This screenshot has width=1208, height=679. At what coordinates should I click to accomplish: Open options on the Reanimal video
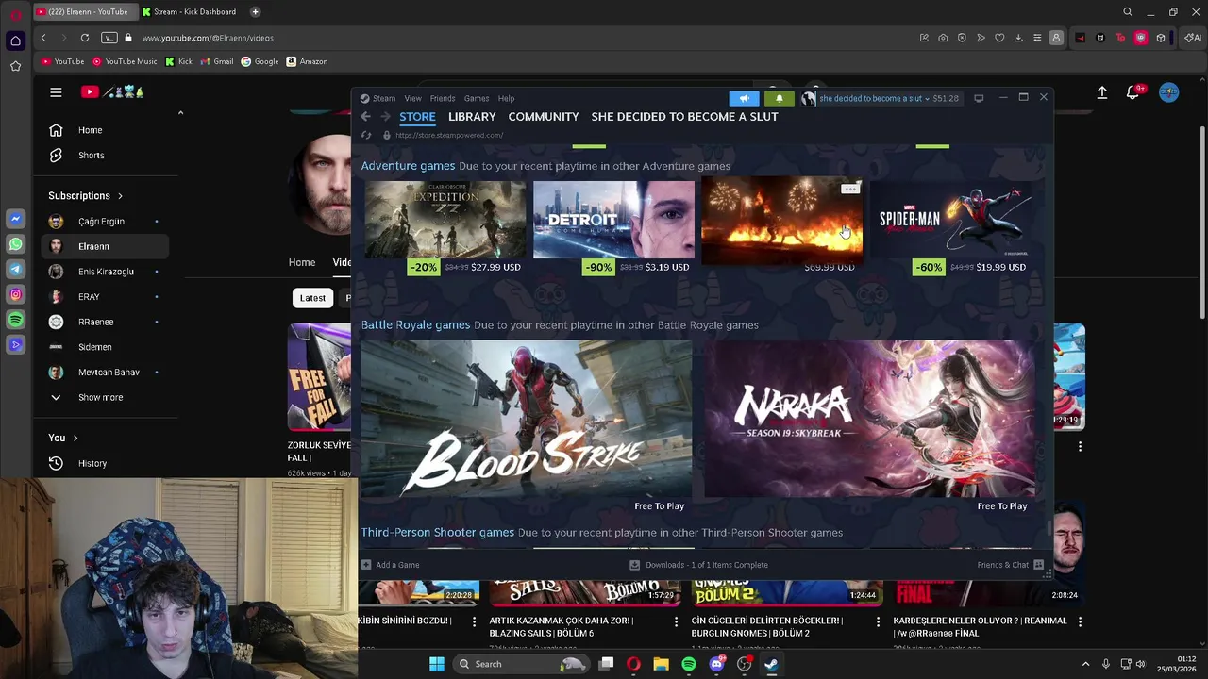point(1080,621)
